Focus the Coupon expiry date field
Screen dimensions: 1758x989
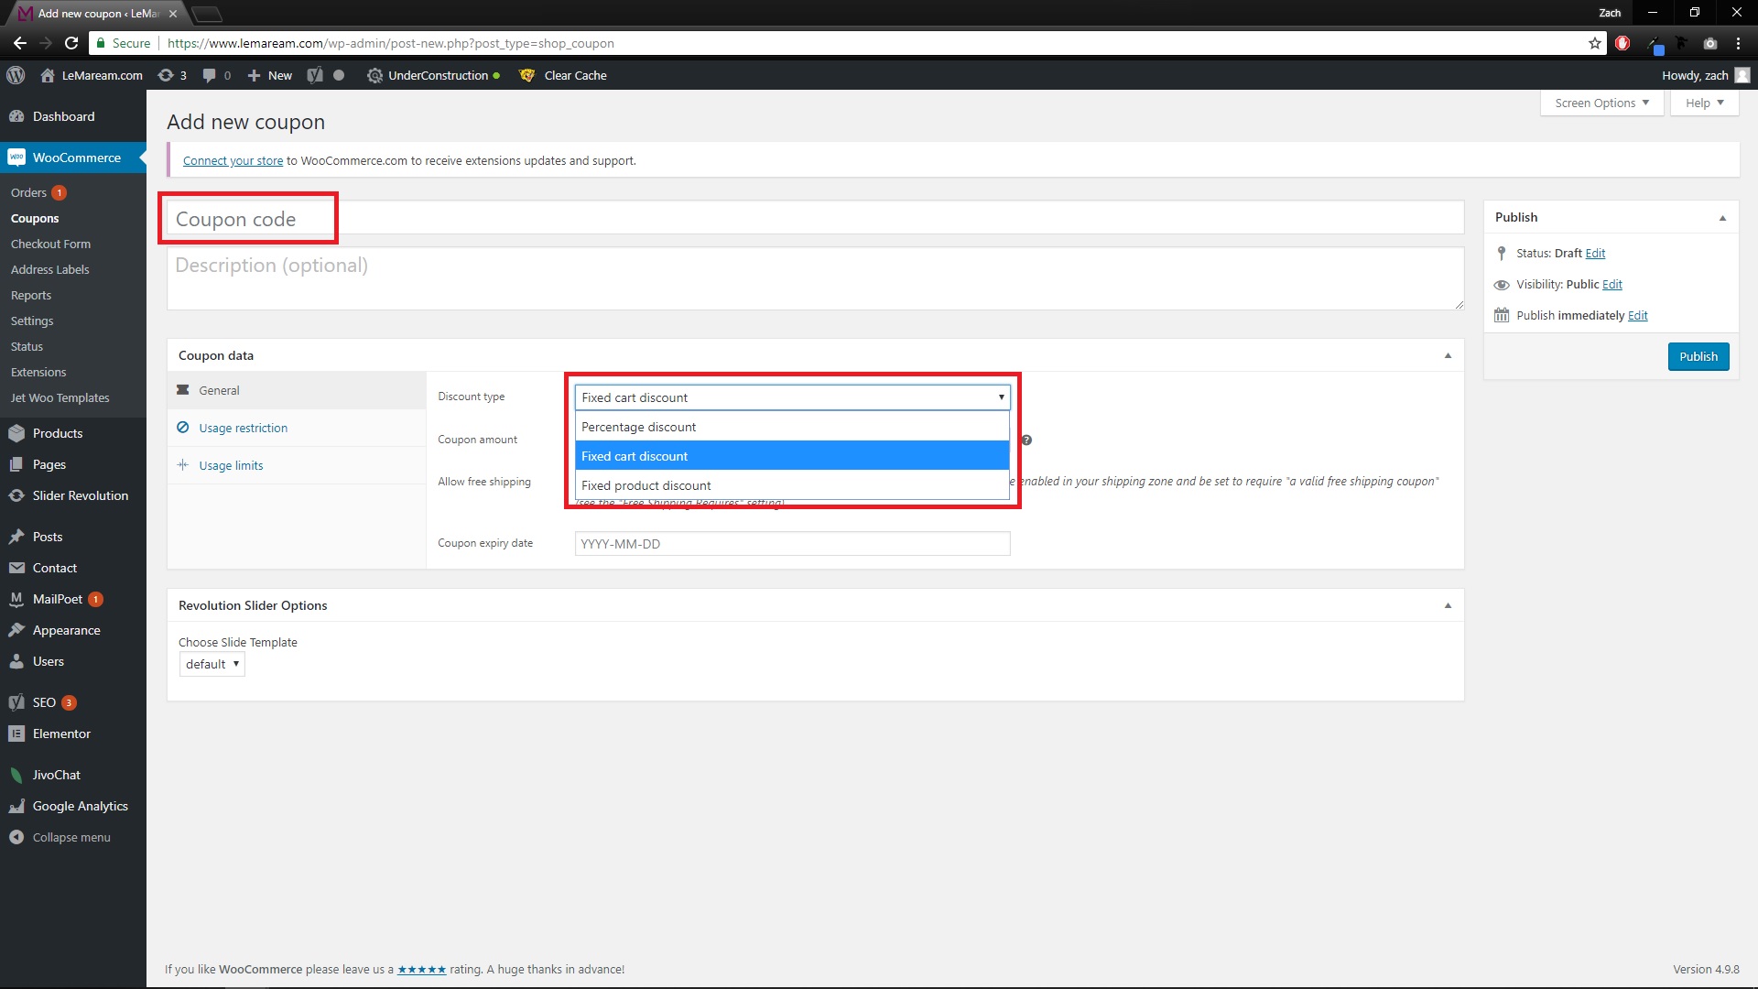click(x=792, y=543)
